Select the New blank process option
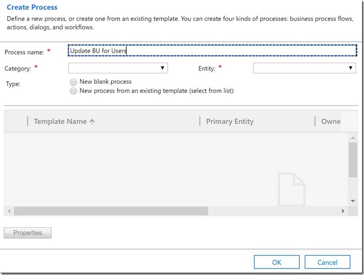 [x=73, y=82]
